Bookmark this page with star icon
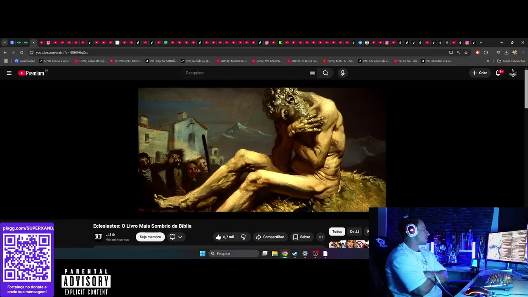This screenshot has height=297, width=528. (466, 52)
